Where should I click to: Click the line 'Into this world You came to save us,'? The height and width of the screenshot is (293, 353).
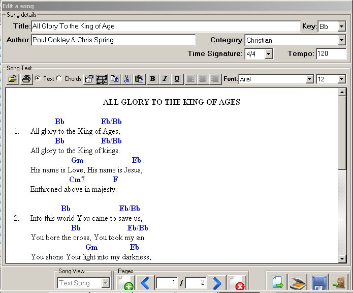[86, 218]
